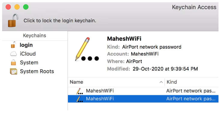Choose the System keychain
Screen dimensions: 220x115
29,62
